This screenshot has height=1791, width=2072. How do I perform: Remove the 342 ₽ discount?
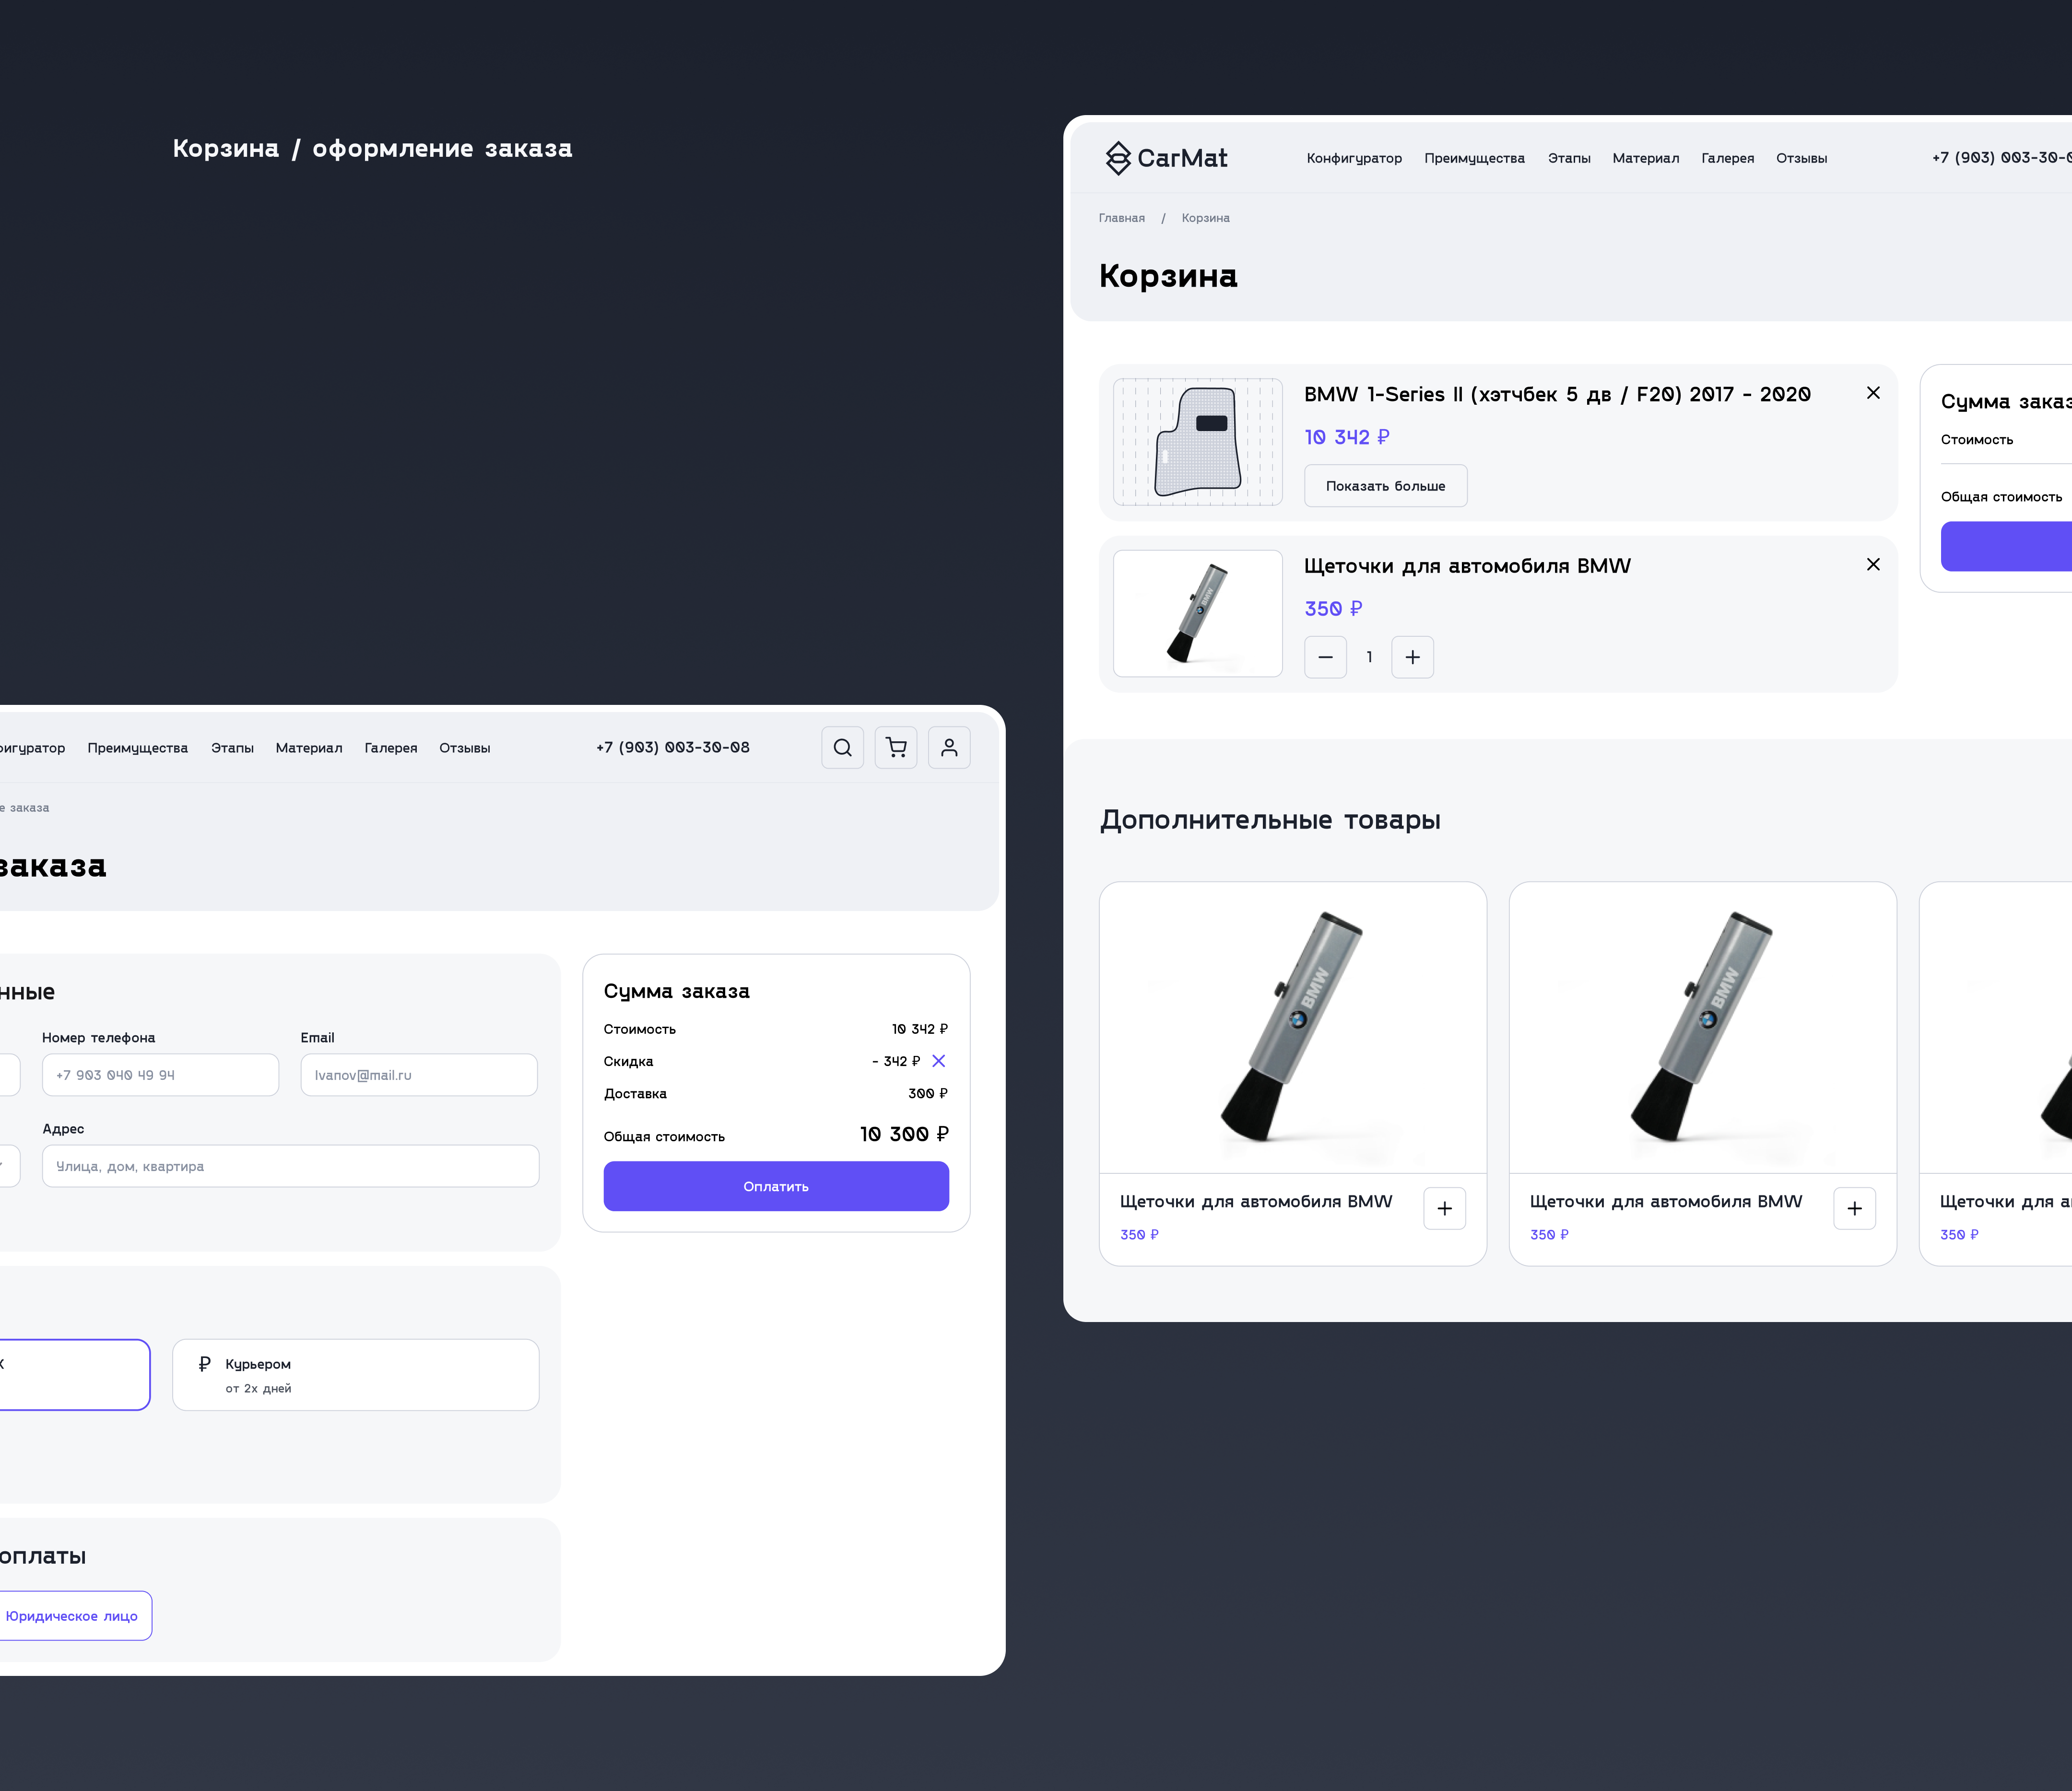click(938, 1061)
